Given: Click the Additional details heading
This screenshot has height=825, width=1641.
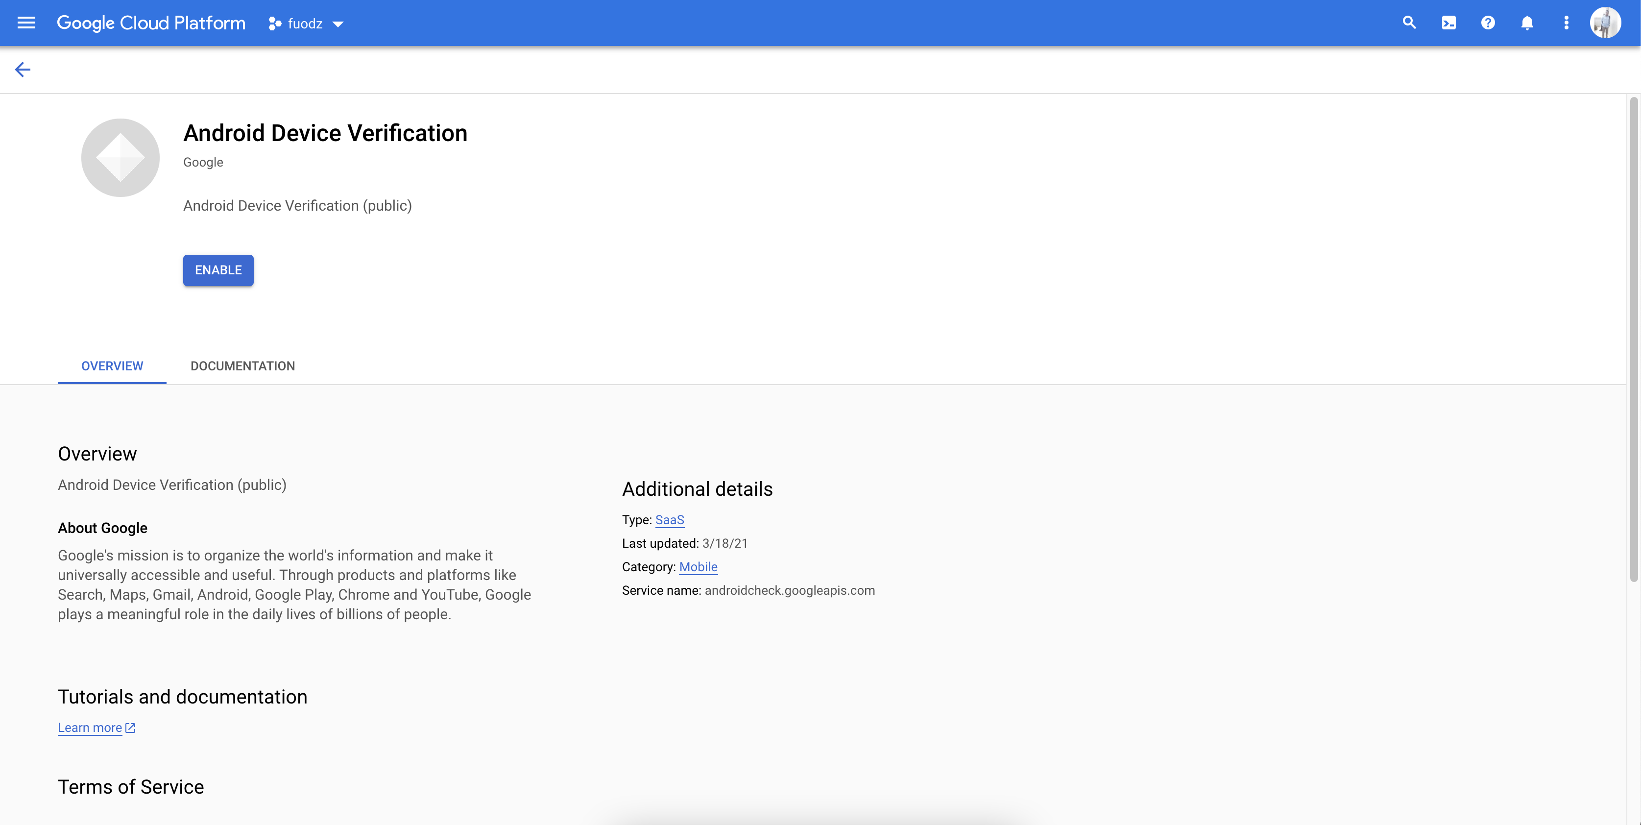Looking at the screenshot, I should (698, 488).
